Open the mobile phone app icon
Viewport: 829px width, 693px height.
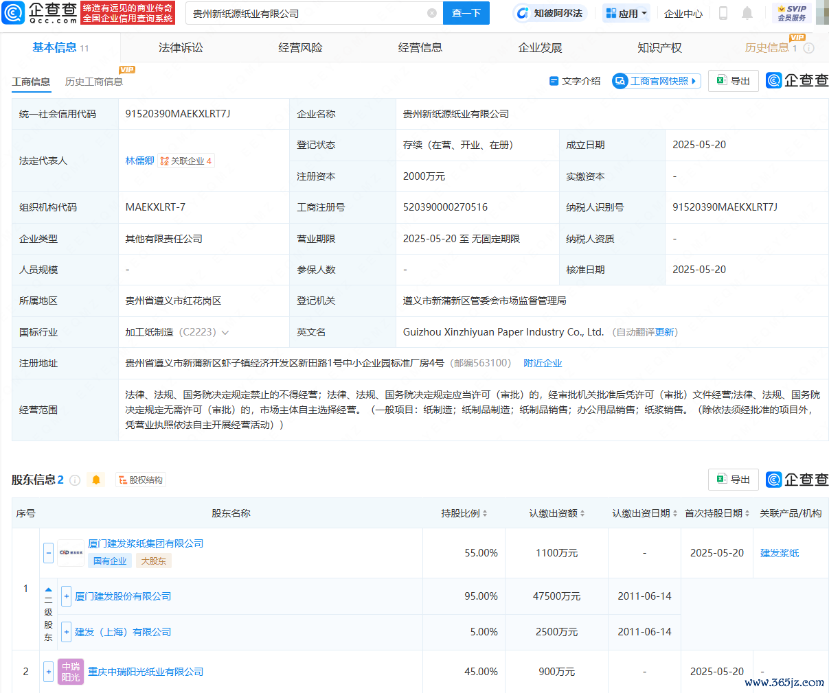(x=723, y=13)
